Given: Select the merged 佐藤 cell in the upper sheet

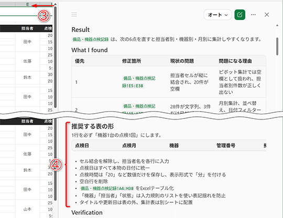Looking at the screenshot, I should [27, 61].
